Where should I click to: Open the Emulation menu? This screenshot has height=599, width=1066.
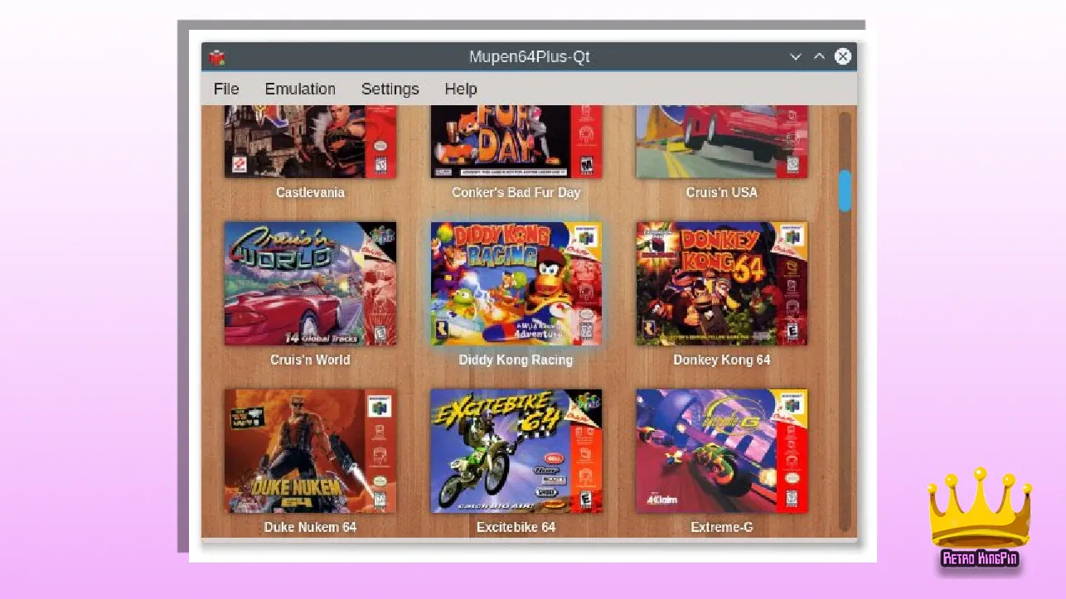300,89
